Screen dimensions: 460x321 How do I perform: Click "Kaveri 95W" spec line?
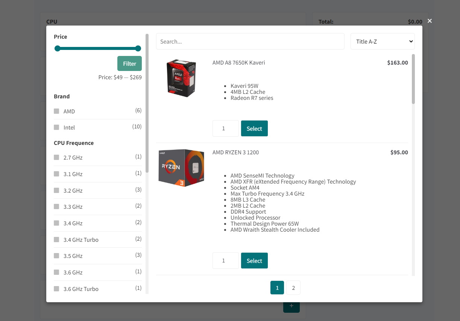[x=244, y=86]
